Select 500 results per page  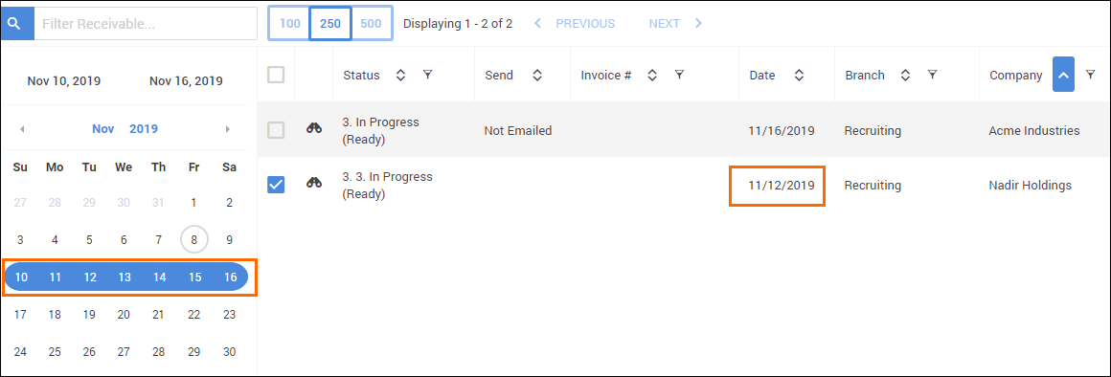[x=372, y=23]
